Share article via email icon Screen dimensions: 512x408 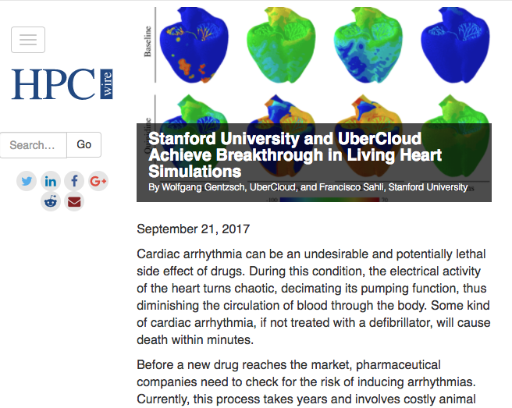click(74, 201)
